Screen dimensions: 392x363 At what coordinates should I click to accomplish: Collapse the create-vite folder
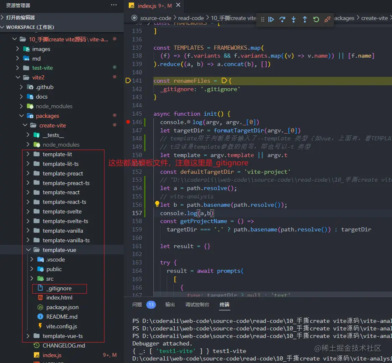tap(53, 125)
